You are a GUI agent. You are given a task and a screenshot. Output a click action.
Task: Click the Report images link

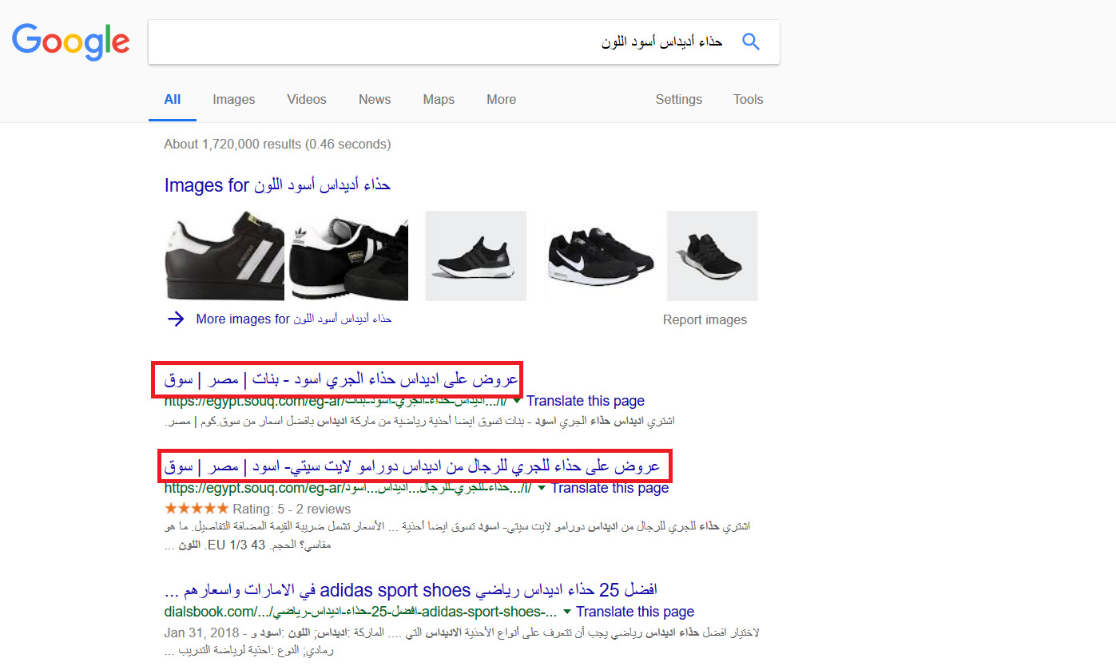coord(705,320)
